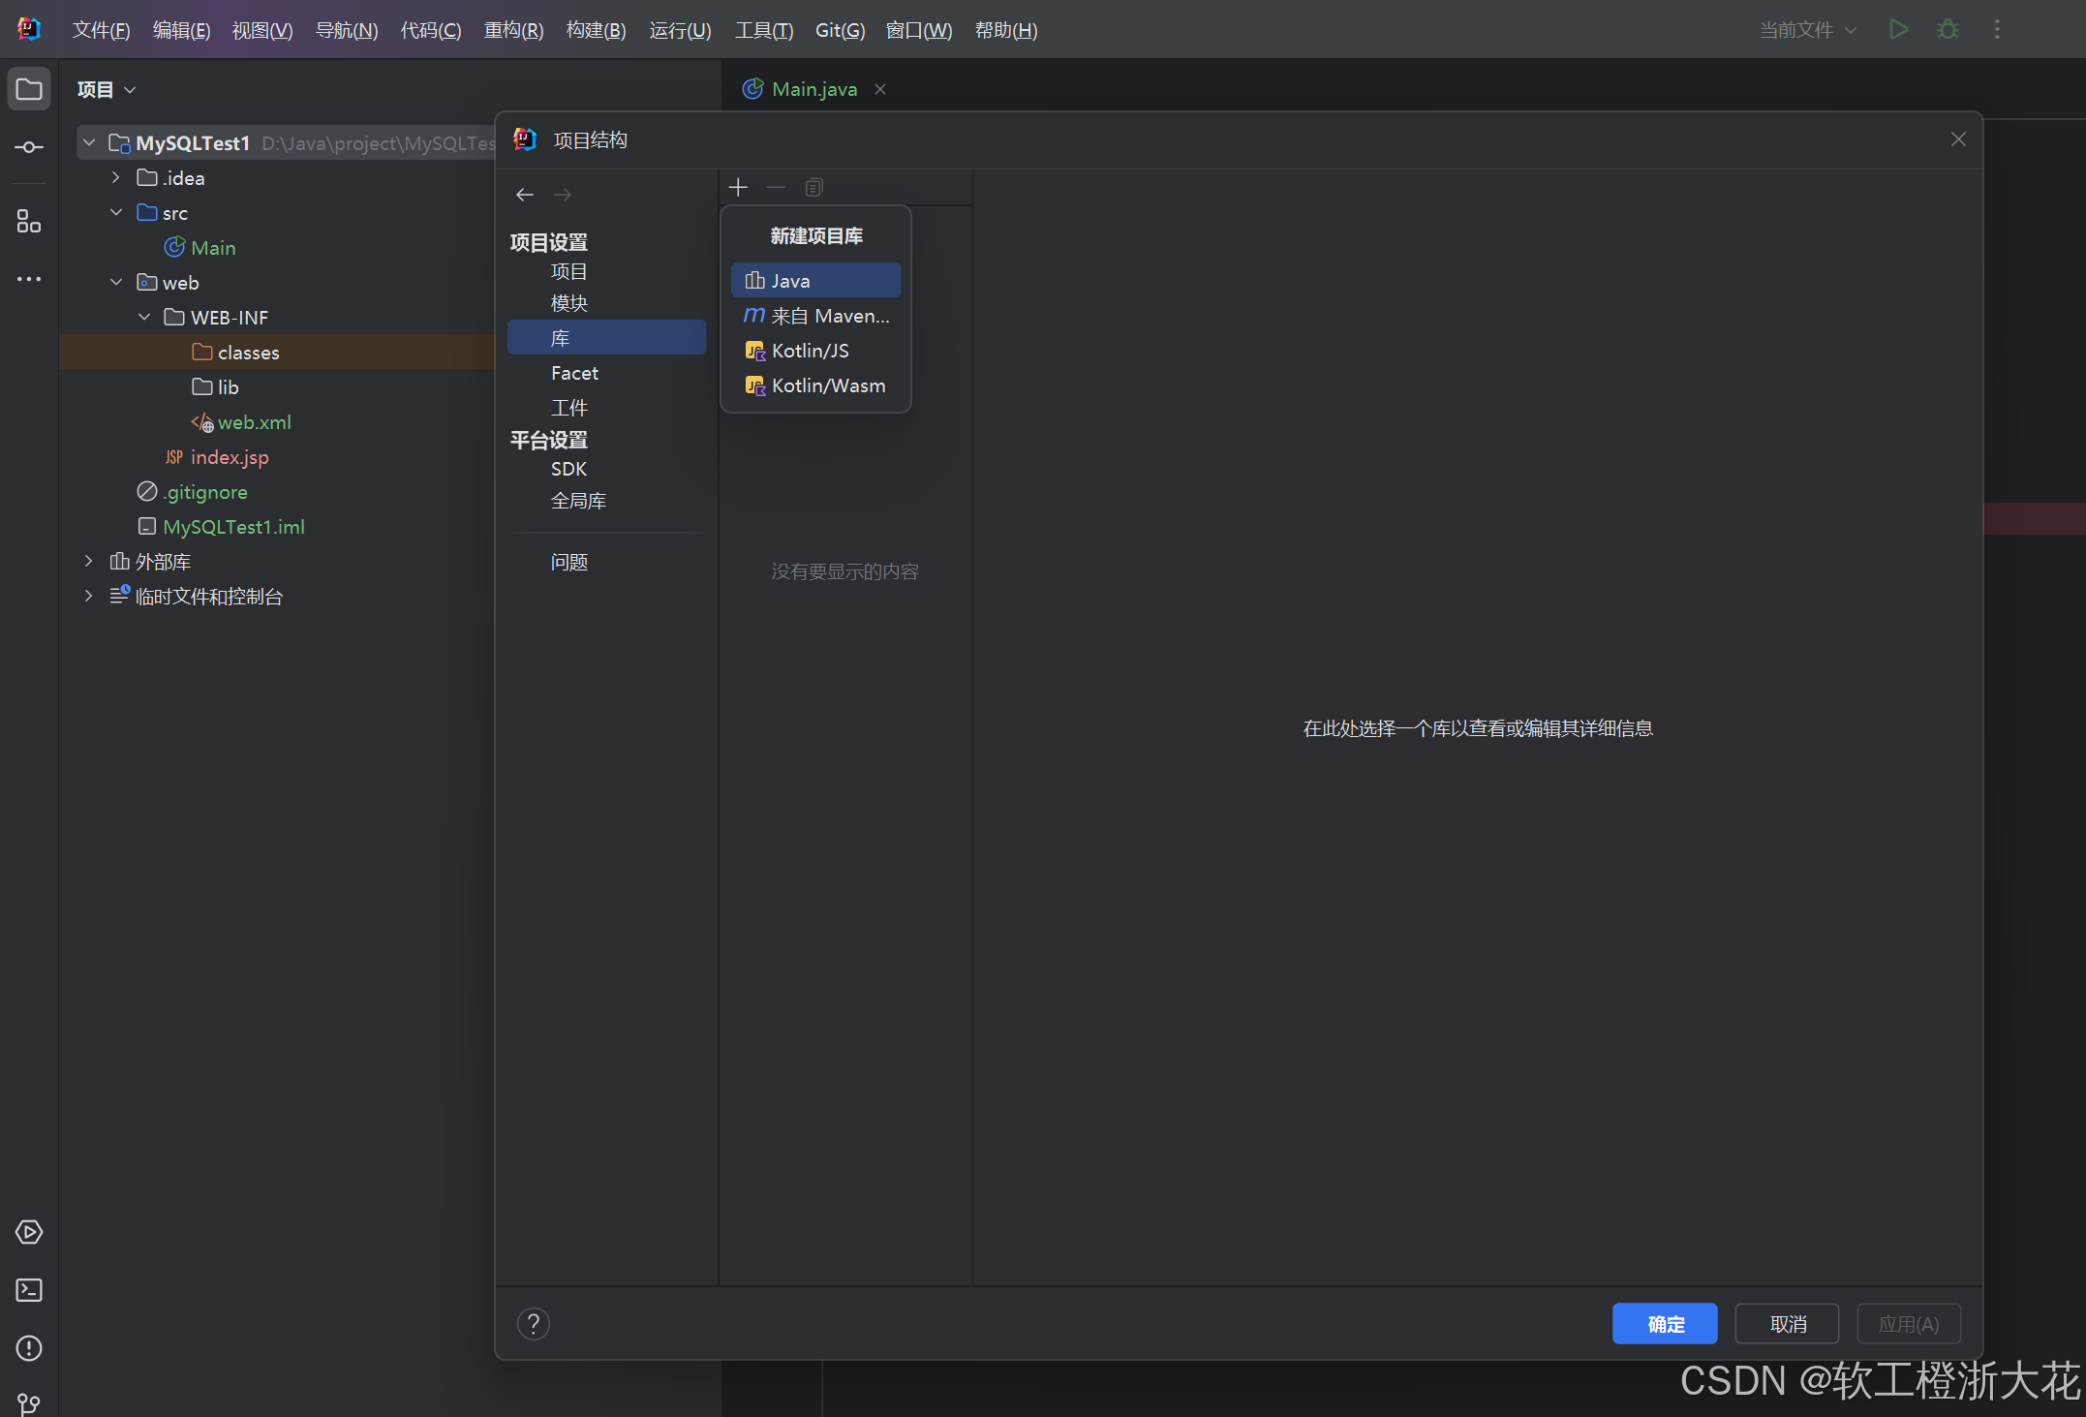Screen dimensions: 2086x1417
Task: Click the plus icon to add library
Action: (x=738, y=187)
